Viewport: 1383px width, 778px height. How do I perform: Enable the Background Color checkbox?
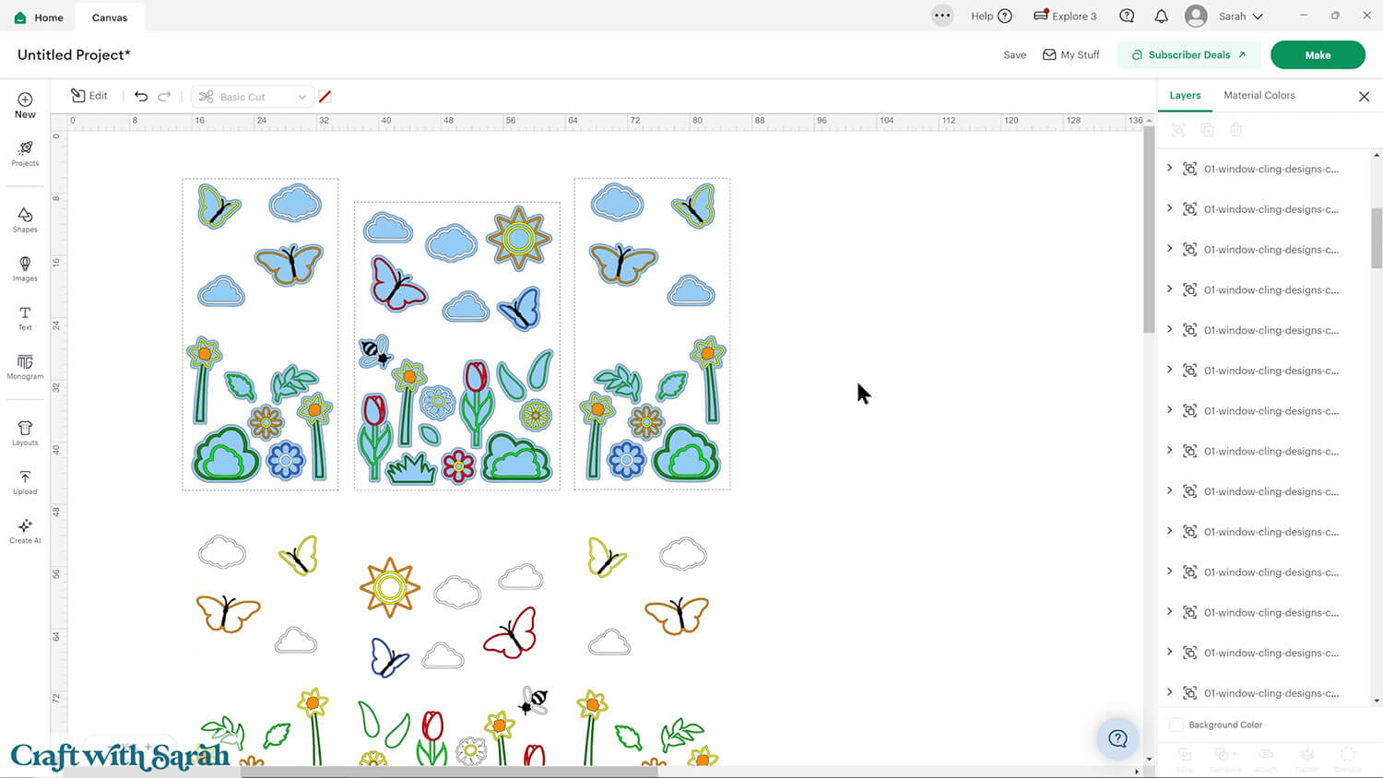(1176, 725)
